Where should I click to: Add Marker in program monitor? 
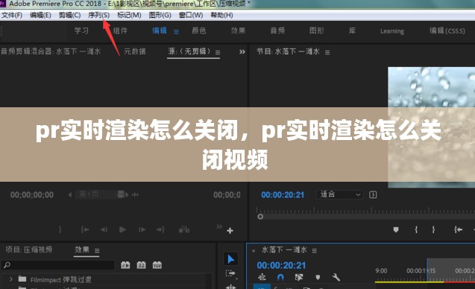pyautogui.click(x=396, y=229)
